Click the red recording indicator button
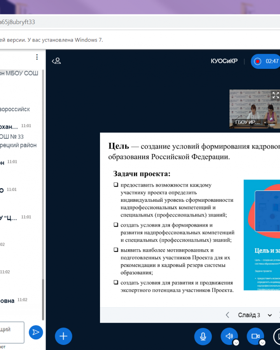This screenshot has width=280, height=350. tap(257, 61)
